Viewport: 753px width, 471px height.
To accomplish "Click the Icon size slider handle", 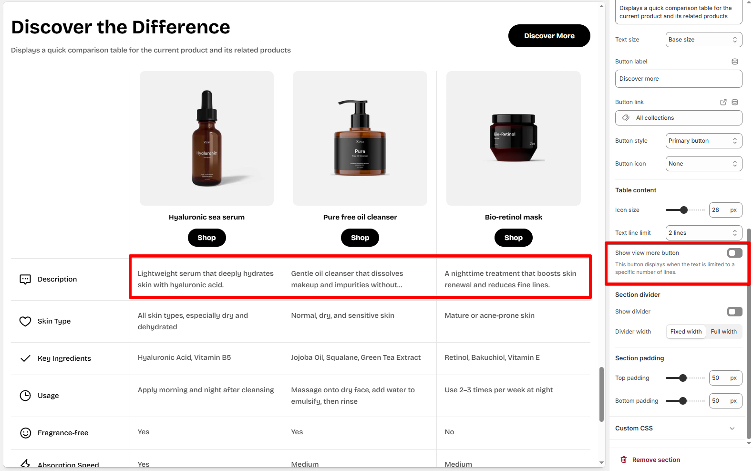I will click(684, 210).
